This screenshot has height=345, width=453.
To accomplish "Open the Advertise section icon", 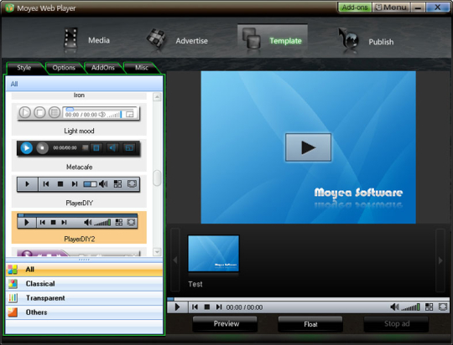I will pyautogui.click(x=156, y=39).
